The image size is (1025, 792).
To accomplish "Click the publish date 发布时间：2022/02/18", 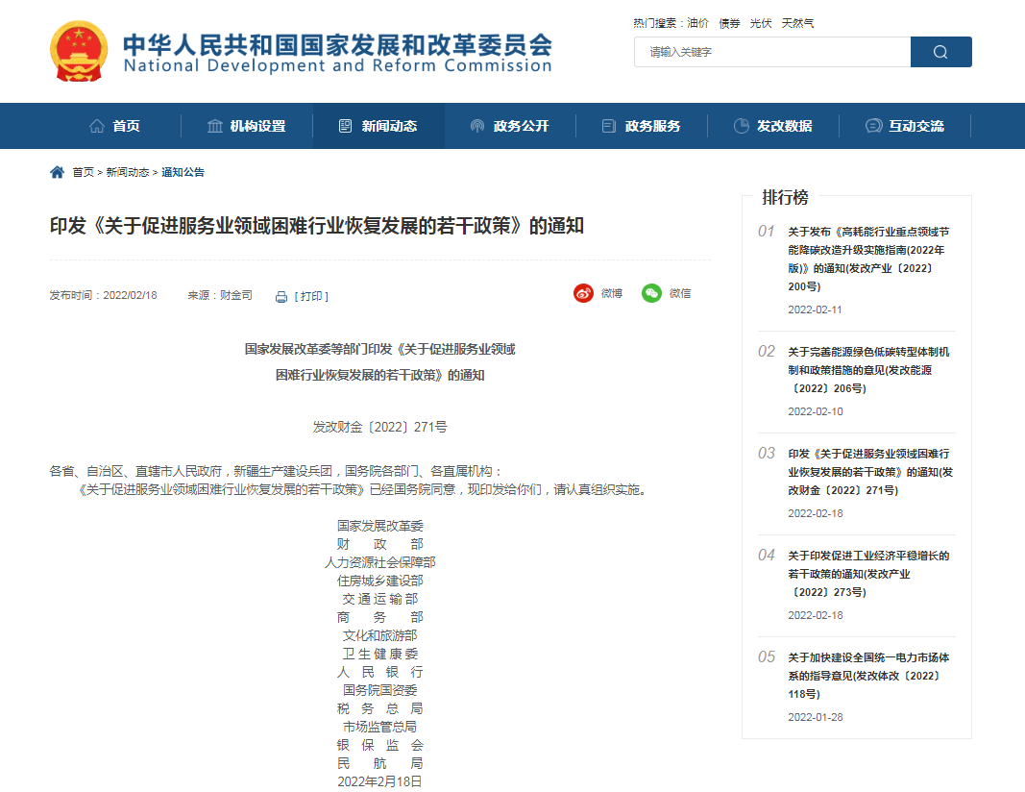I will (104, 296).
